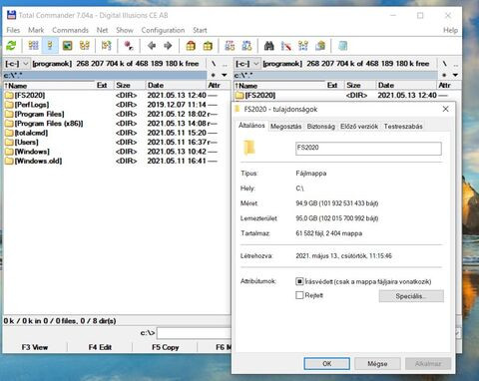Go back using left arrow icon

(152, 46)
